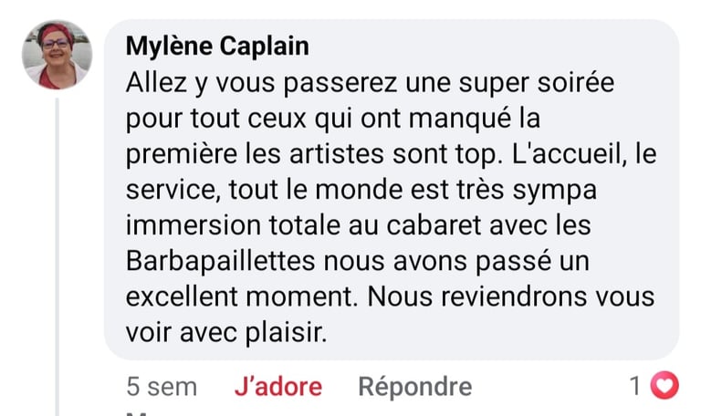Click the partially visible text below 5 sem
Image resolution: width=701 pixels, height=416 pixels.
pyautogui.click(x=137, y=413)
